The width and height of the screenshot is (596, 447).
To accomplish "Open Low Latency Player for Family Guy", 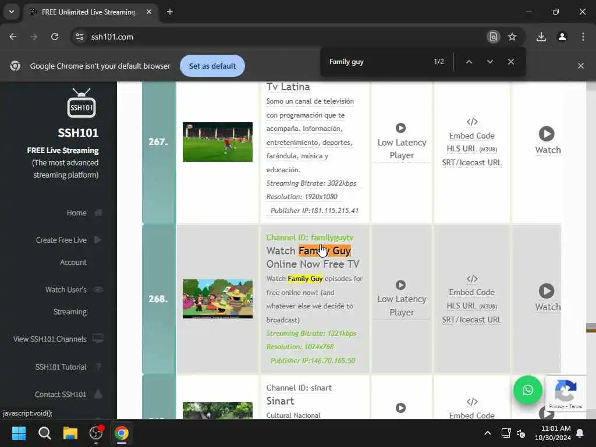I will point(402,299).
